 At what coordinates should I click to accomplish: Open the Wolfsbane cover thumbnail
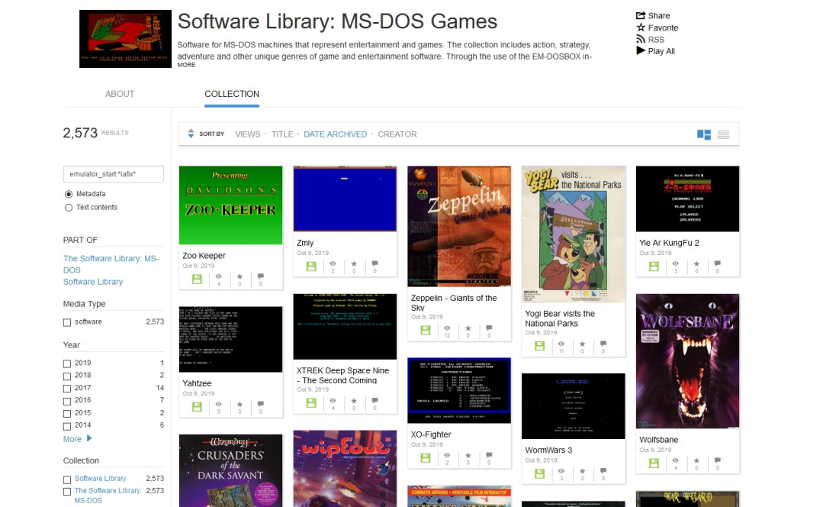click(687, 361)
